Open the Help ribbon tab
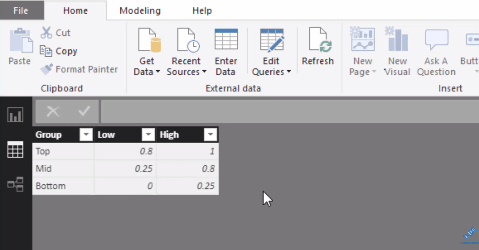Image resolution: width=479 pixels, height=250 pixels. 202,10
